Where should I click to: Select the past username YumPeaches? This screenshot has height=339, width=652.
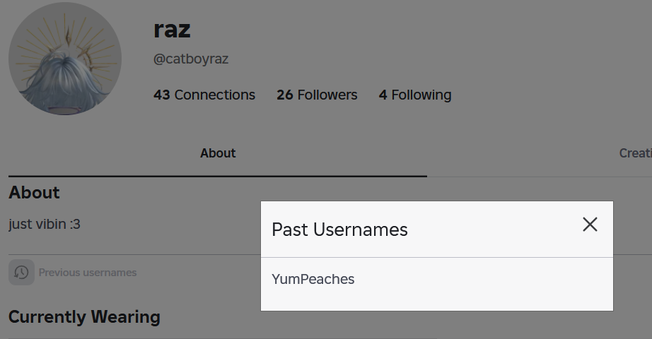click(313, 279)
